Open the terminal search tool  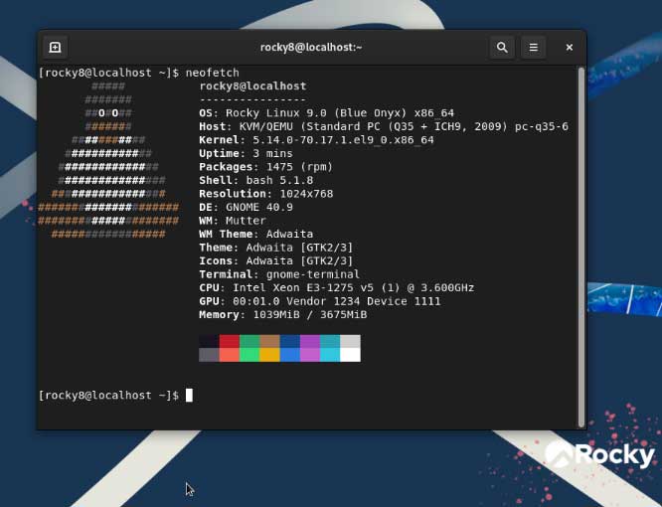tap(502, 48)
